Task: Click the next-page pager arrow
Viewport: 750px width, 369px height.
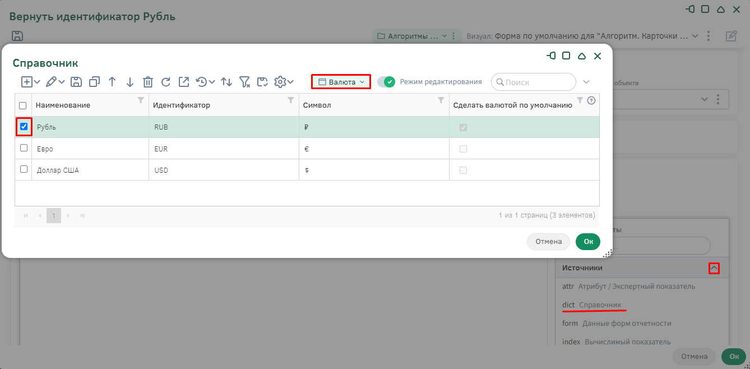Action: pos(68,215)
